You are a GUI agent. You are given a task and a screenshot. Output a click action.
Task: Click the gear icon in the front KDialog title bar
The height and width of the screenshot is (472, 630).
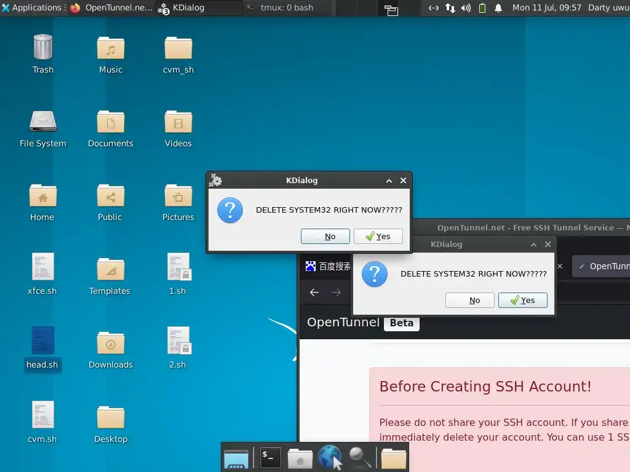click(216, 181)
